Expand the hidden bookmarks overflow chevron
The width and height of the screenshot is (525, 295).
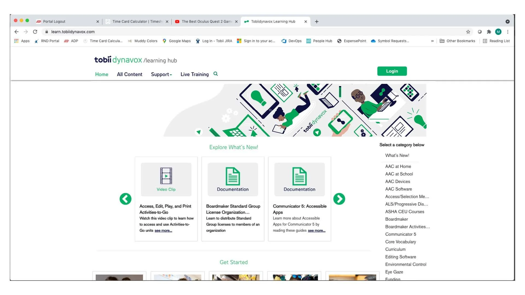432,41
